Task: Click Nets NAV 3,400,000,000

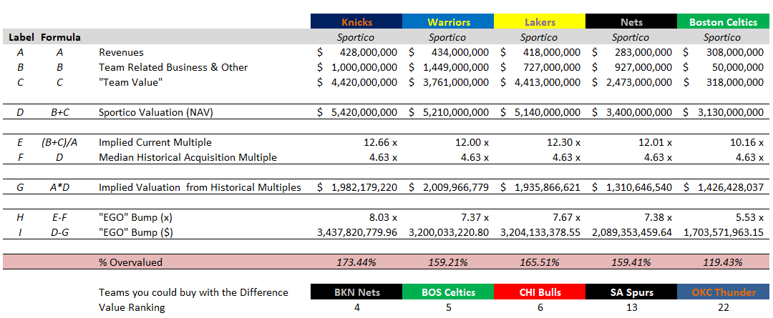Action: [639, 113]
